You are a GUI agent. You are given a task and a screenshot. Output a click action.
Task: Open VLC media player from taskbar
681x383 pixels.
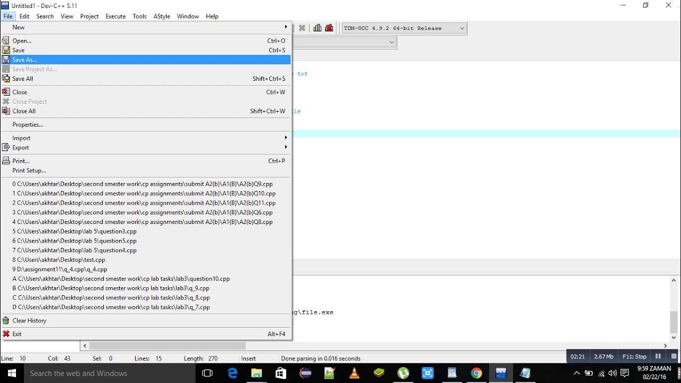[354, 373]
